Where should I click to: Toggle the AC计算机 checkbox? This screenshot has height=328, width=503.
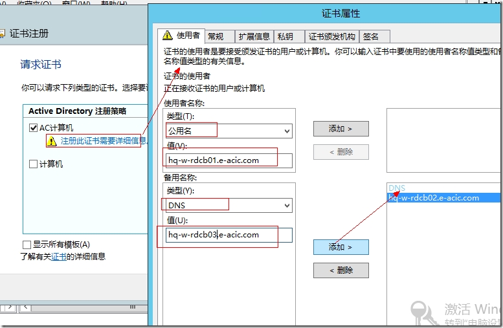34,128
